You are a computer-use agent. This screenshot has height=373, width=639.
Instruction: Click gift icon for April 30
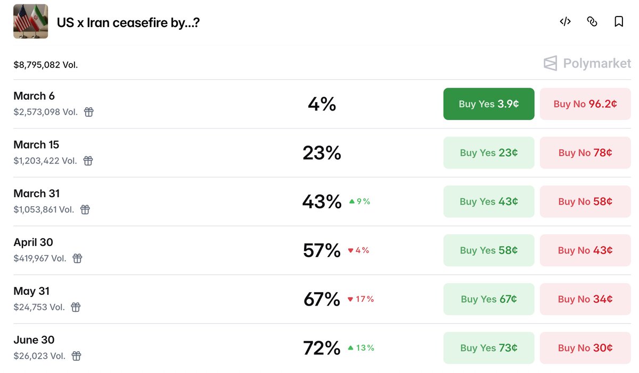(x=77, y=259)
